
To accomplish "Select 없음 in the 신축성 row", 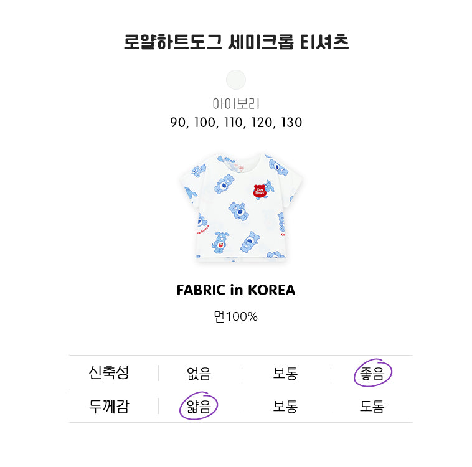I will [x=199, y=374].
